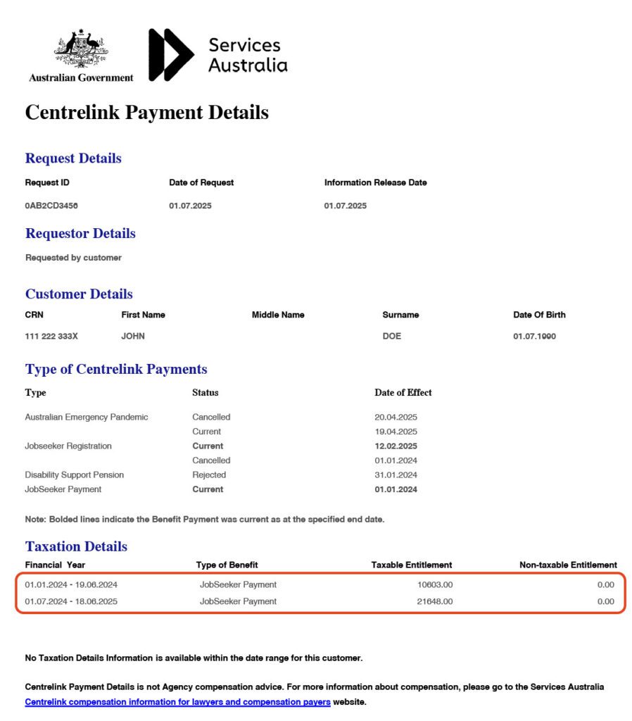
Task: Click the Services Australia double-arrow logo
Action: click(x=171, y=55)
